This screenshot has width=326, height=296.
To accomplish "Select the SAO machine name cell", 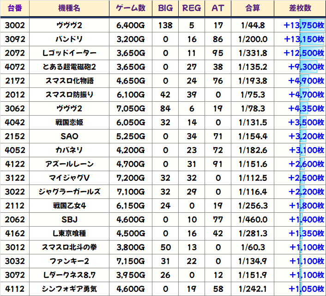I will click(71, 136).
